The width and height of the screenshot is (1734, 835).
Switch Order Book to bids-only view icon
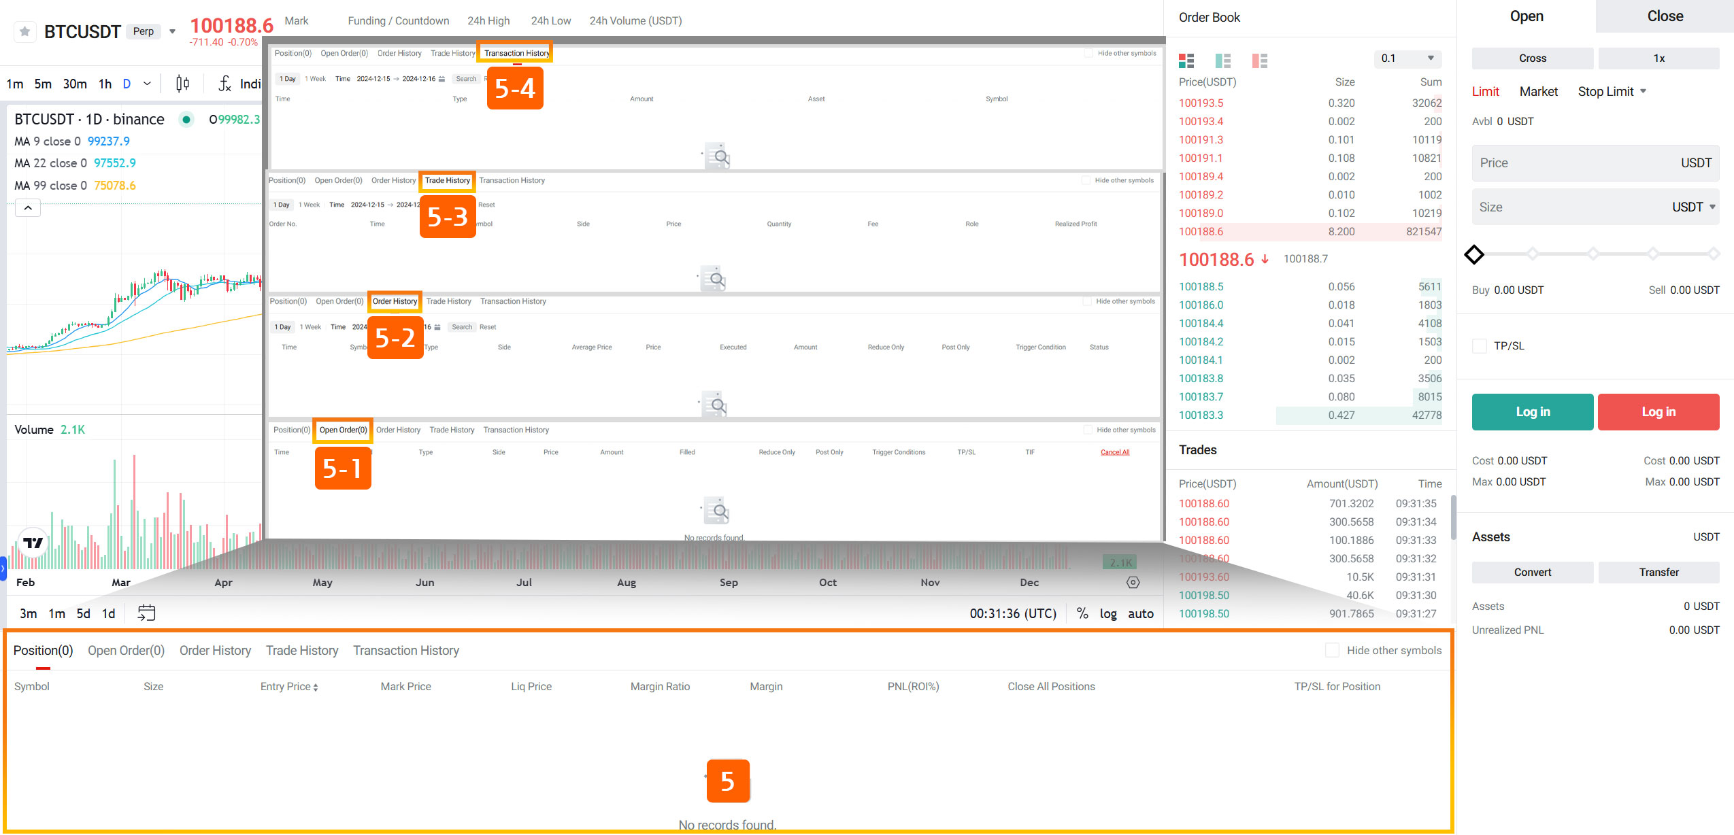tap(1223, 61)
